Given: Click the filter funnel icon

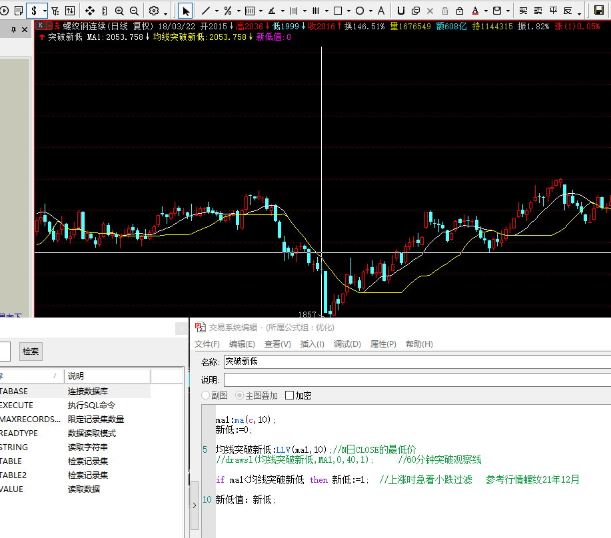Looking at the screenshot, I should click(55, 11).
